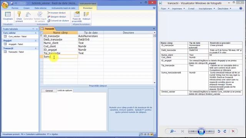The image size is (246, 138).
Task: Click E-mail in Photo Viewer toolbar
Action: click(x=191, y=8)
